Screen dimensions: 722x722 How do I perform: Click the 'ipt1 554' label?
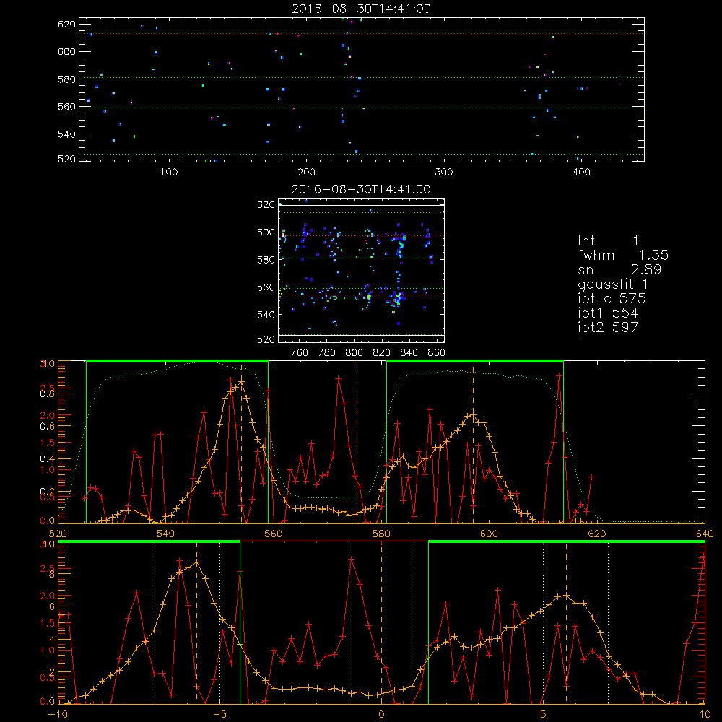coord(608,313)
